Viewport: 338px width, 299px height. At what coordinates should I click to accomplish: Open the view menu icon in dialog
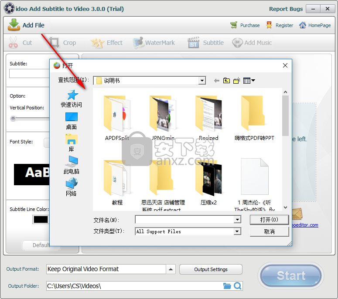(x=249, y=81)
